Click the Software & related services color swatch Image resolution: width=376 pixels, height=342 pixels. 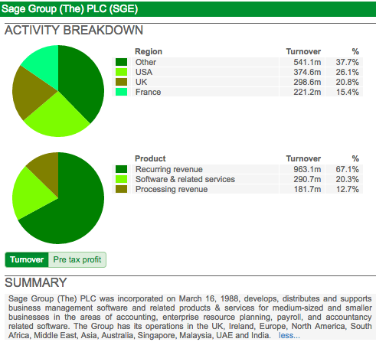coord(121,179)
